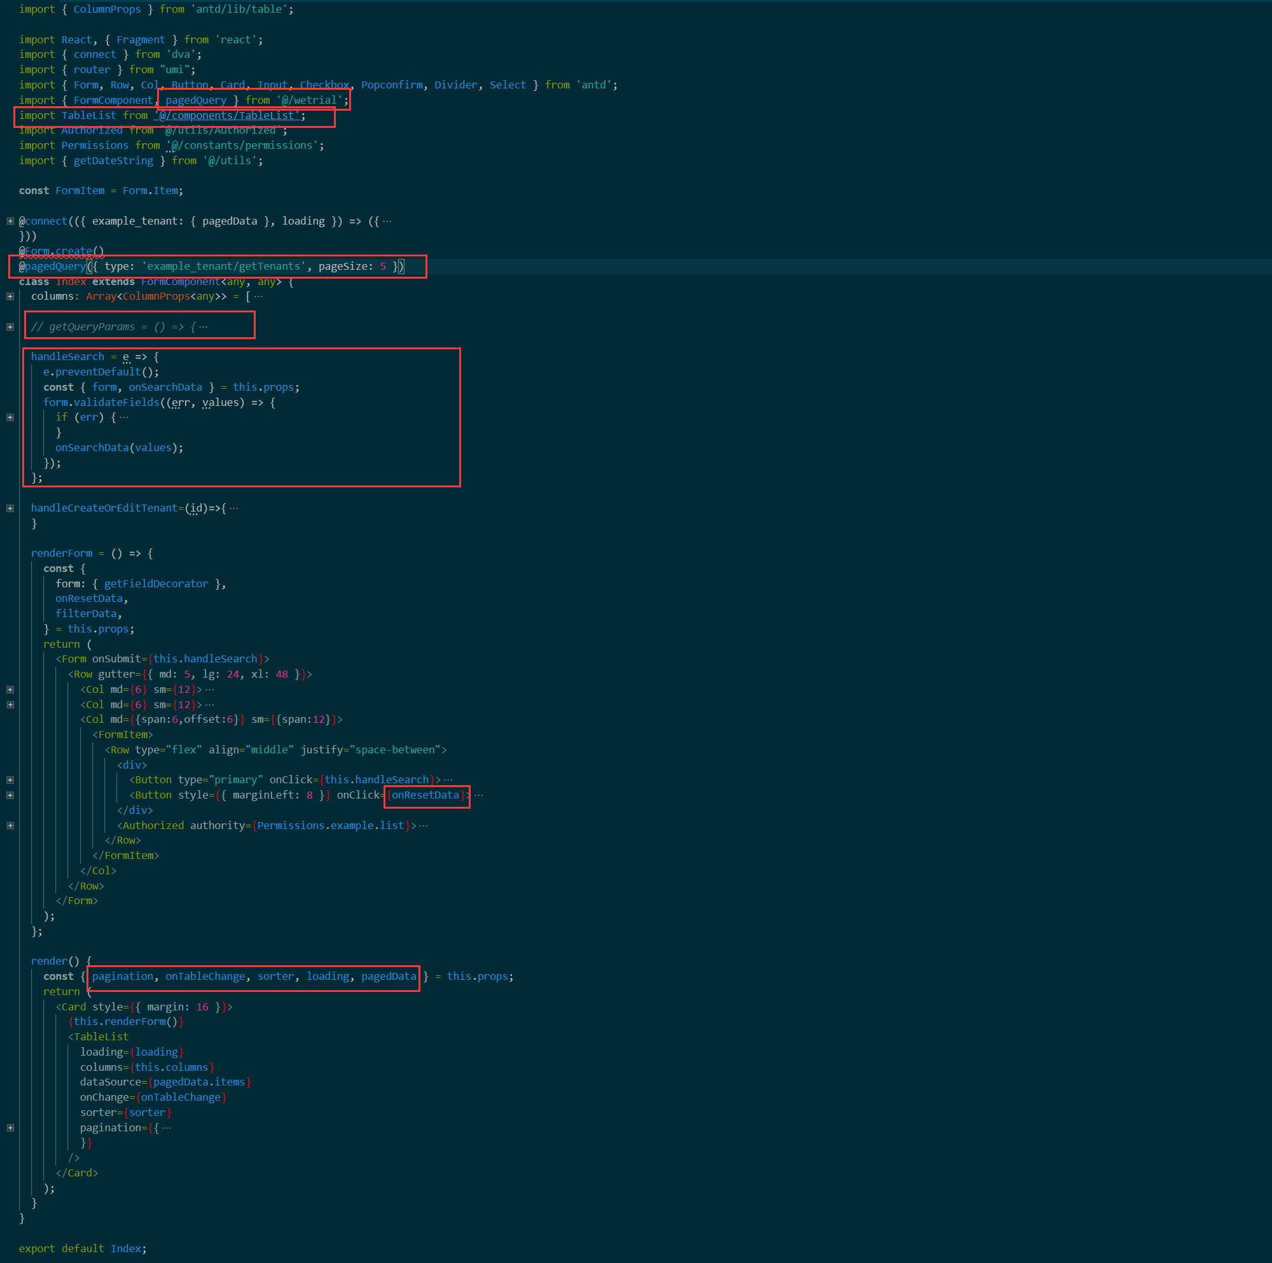The height and width of the screenshot is (1263, 1272).
Task: Expand the folded Authorized authority element
Action: 11,825
